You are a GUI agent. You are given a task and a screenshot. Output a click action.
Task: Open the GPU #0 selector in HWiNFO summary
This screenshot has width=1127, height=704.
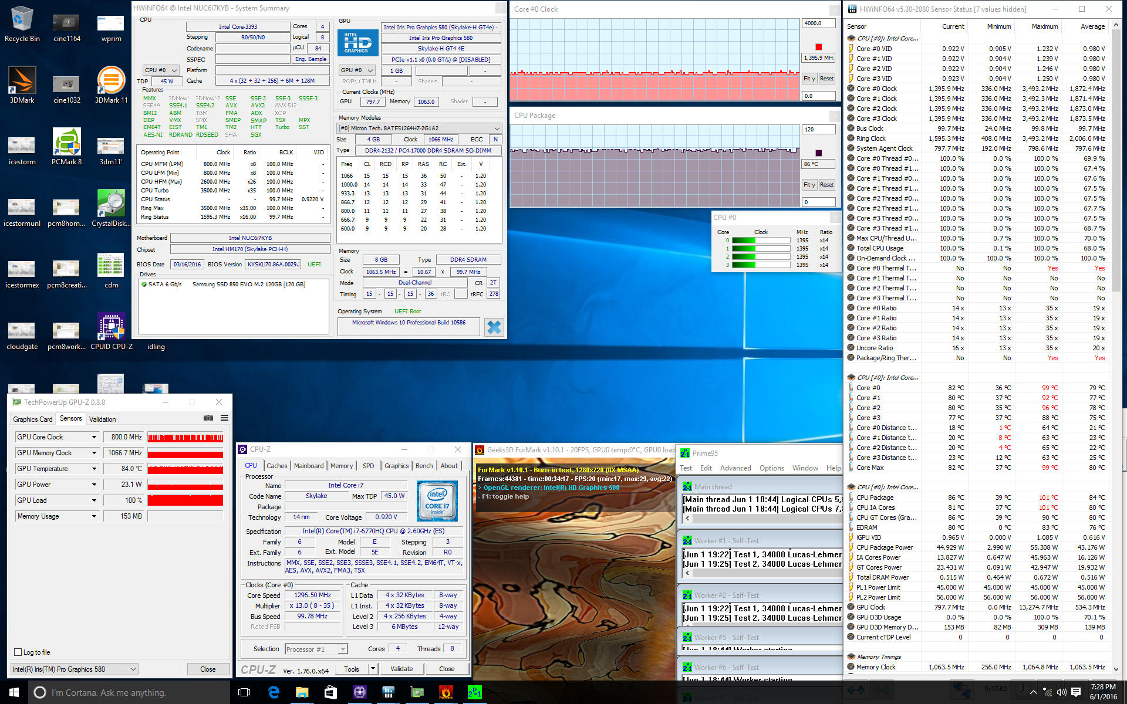tap(357, 70)
